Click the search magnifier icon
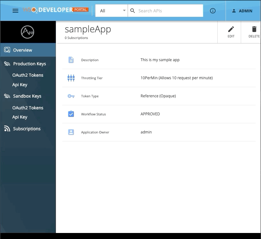This screenshot has width=261, height=239. (132, 11)
